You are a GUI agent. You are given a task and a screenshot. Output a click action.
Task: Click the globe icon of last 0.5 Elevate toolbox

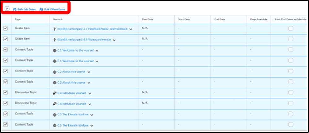[x=54, y=125]
